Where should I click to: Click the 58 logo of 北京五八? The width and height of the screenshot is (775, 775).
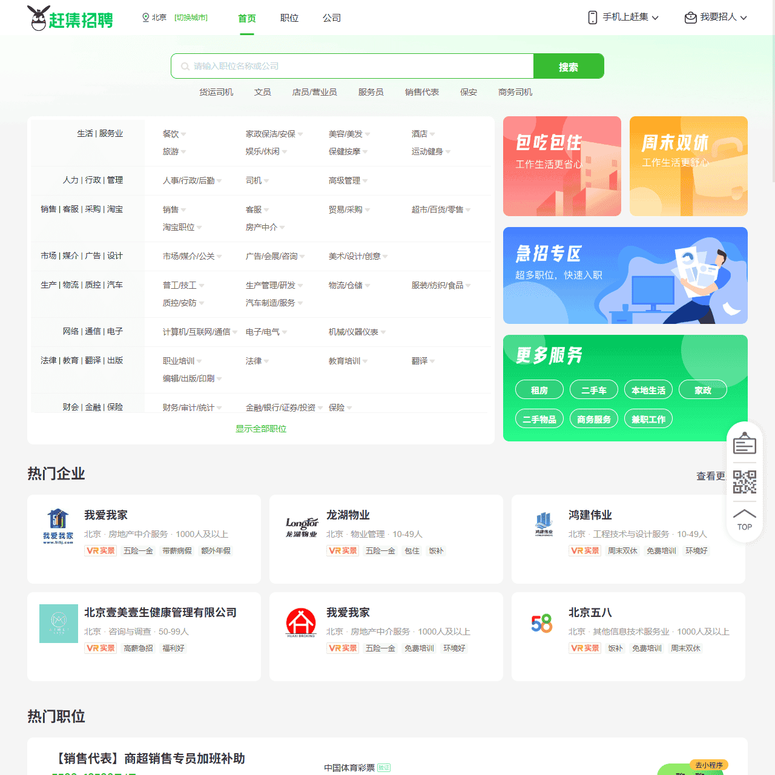tap(542, 624)
